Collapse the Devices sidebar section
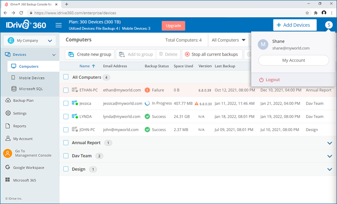 [54, 55]
